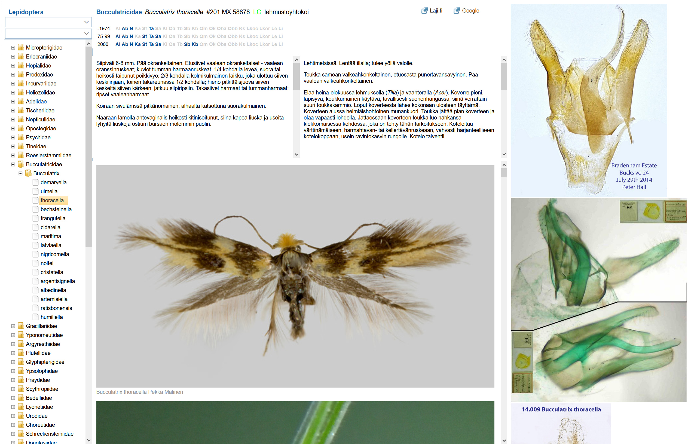
Task: Click the Psychidae folder icon
Action: tap(21, 137)
